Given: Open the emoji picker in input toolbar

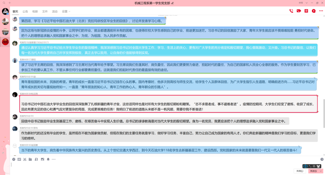Looking at the screenshot, I should [x=14, y=159].
